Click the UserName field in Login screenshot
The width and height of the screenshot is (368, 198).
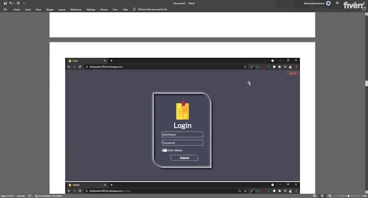tap(182, 135)
